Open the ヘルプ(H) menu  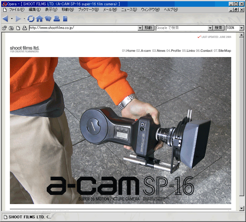tap(171, 10)
